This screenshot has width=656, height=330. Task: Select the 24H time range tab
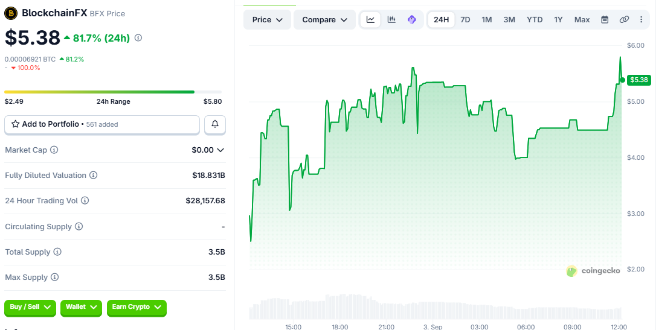[x=442, y=20]
